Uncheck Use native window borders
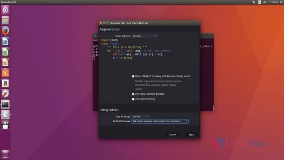Viewport: 284px width, 160px height. coord(133,94)
